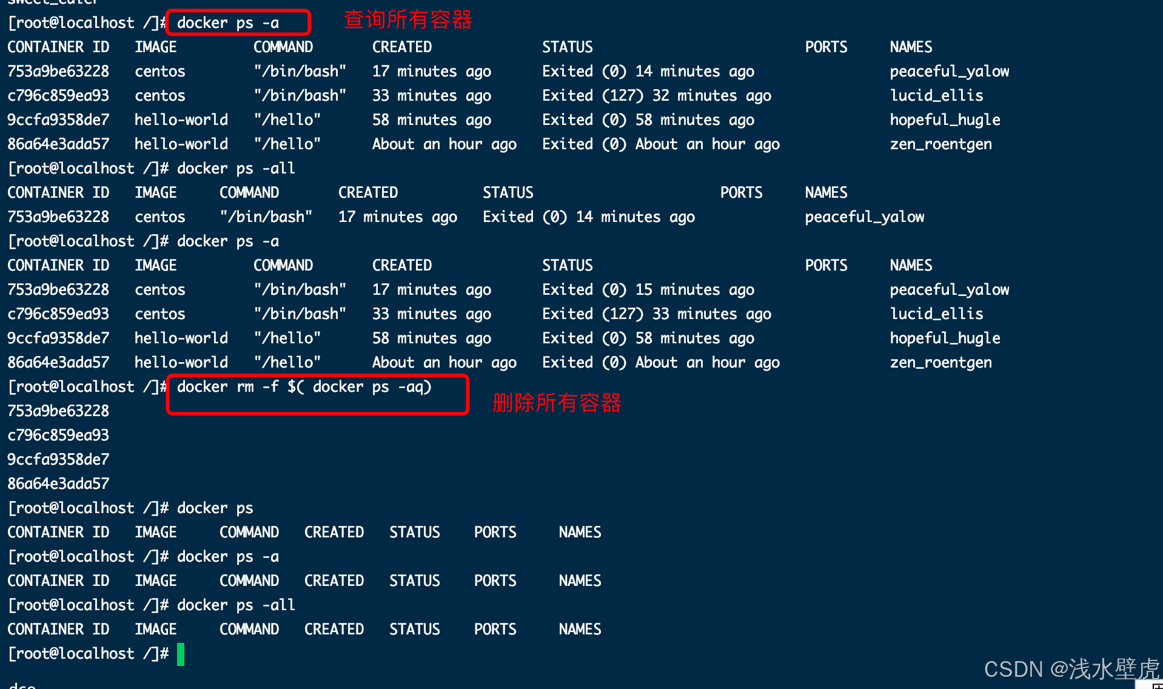Click the "Exited (0) 15 minutes ago" status
Image resolution: width=1163 pixels, height=689 pixels.
(x=648, y=290)
